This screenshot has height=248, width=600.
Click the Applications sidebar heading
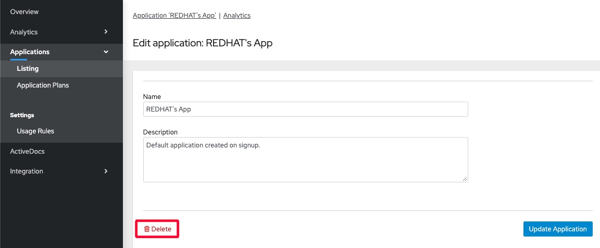pos(30,52)
